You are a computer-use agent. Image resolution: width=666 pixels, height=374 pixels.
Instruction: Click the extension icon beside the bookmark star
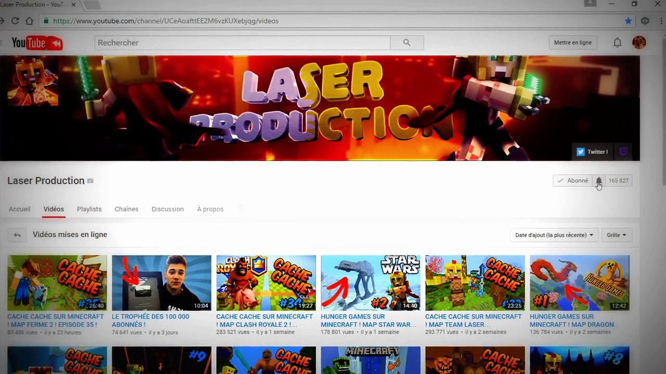[645, 21]
